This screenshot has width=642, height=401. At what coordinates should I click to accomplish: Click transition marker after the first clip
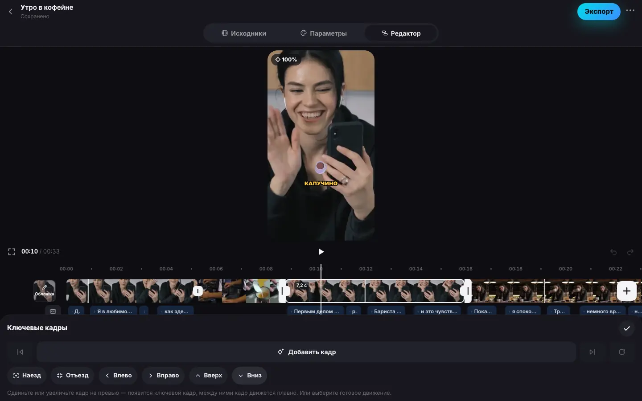(198, 291)
